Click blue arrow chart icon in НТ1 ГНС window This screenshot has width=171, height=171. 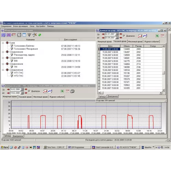pos(145,36)
